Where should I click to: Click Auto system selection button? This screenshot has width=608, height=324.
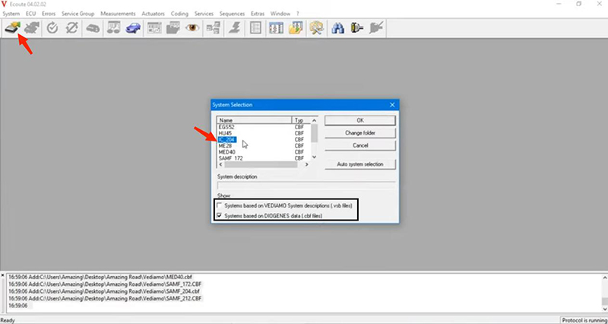click(360, 164)
